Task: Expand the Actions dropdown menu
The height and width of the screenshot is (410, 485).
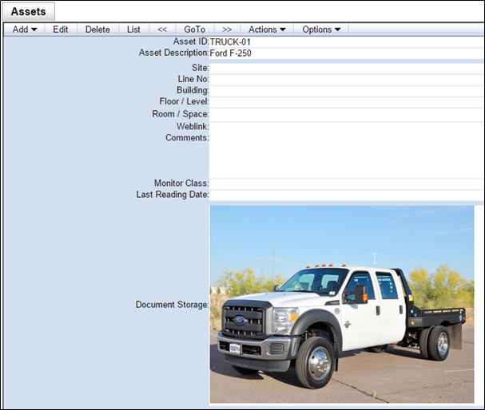Action: click(267, 30)
